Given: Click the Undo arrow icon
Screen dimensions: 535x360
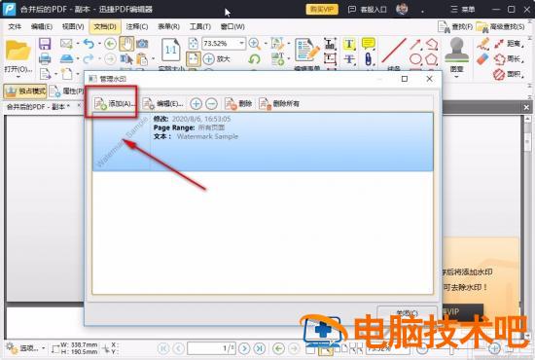Looking at the screenshot, I should tap(89, 44).
